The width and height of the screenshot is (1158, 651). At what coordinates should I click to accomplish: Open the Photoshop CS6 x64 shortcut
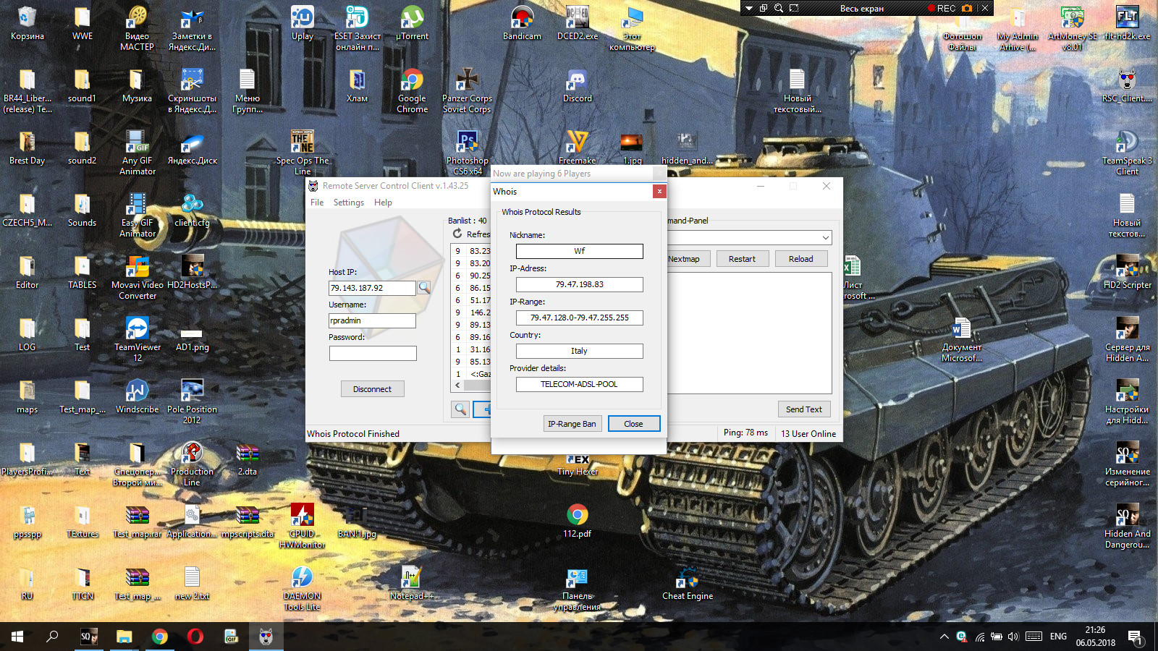click(x=468, y=153)
